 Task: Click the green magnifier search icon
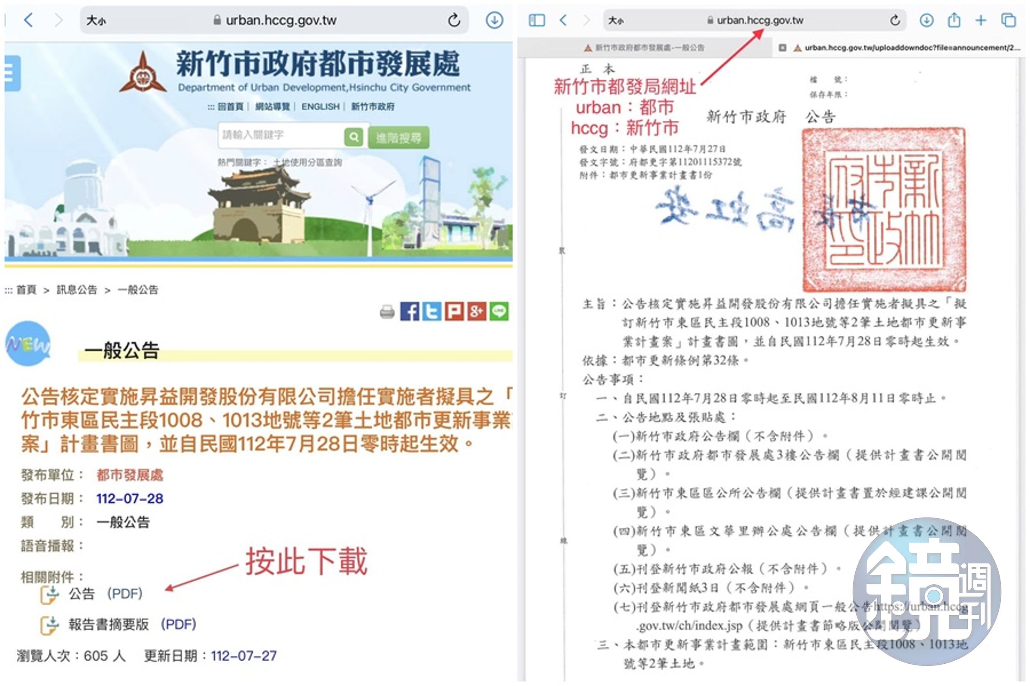coord(353,137)
